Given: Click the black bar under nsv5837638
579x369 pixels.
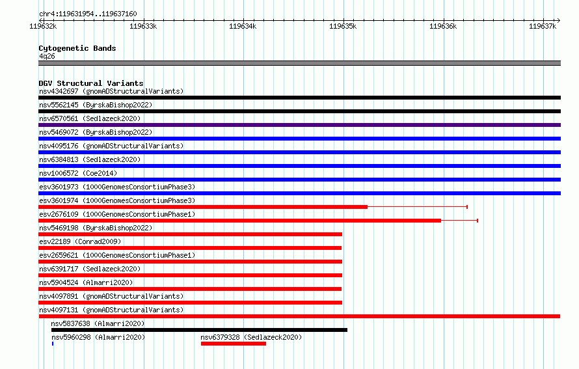Looking at the screenshot, I should click(x=200, y=330).
